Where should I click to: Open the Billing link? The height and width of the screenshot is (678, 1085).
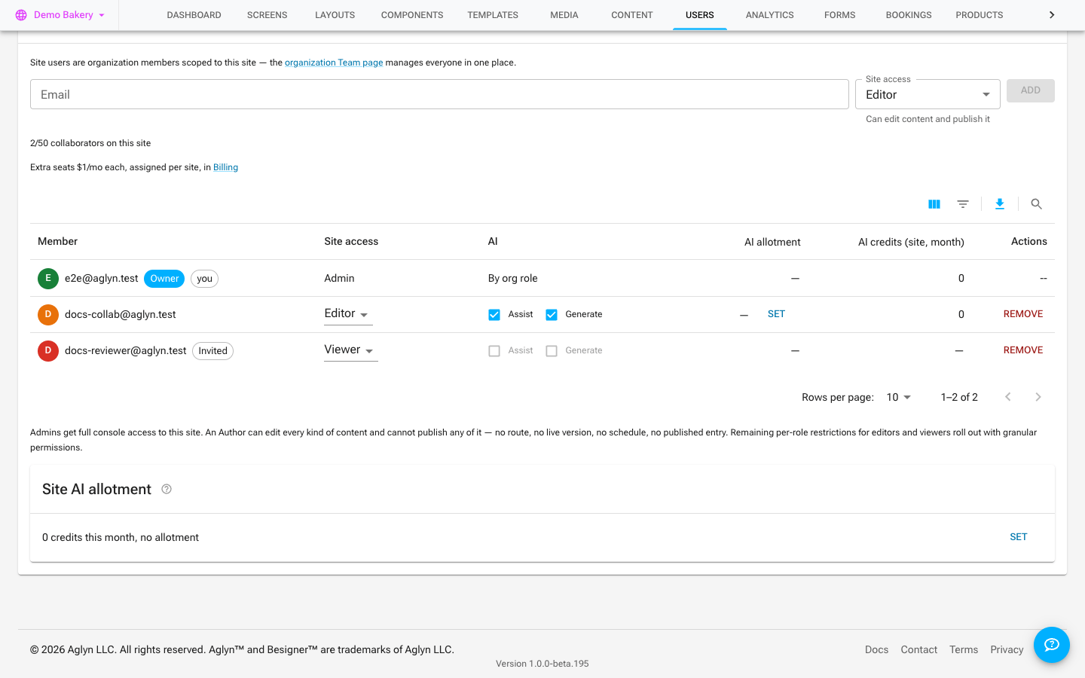pos(225,167)
